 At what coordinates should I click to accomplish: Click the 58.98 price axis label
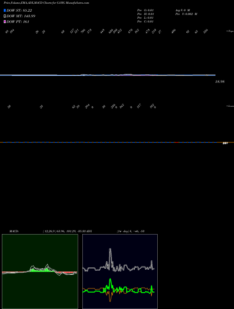point(219,81)
